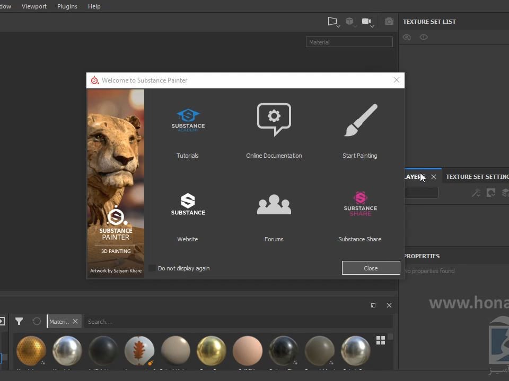
Task: Click the Close button in welcome dialog
Action: [371, 268]
